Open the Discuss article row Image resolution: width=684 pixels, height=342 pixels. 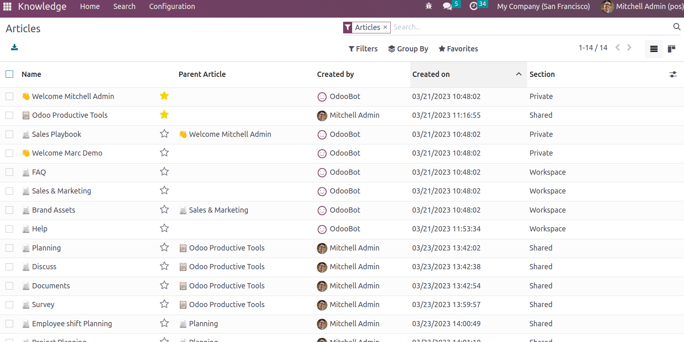pyautogui.click(x=44, y=267)
